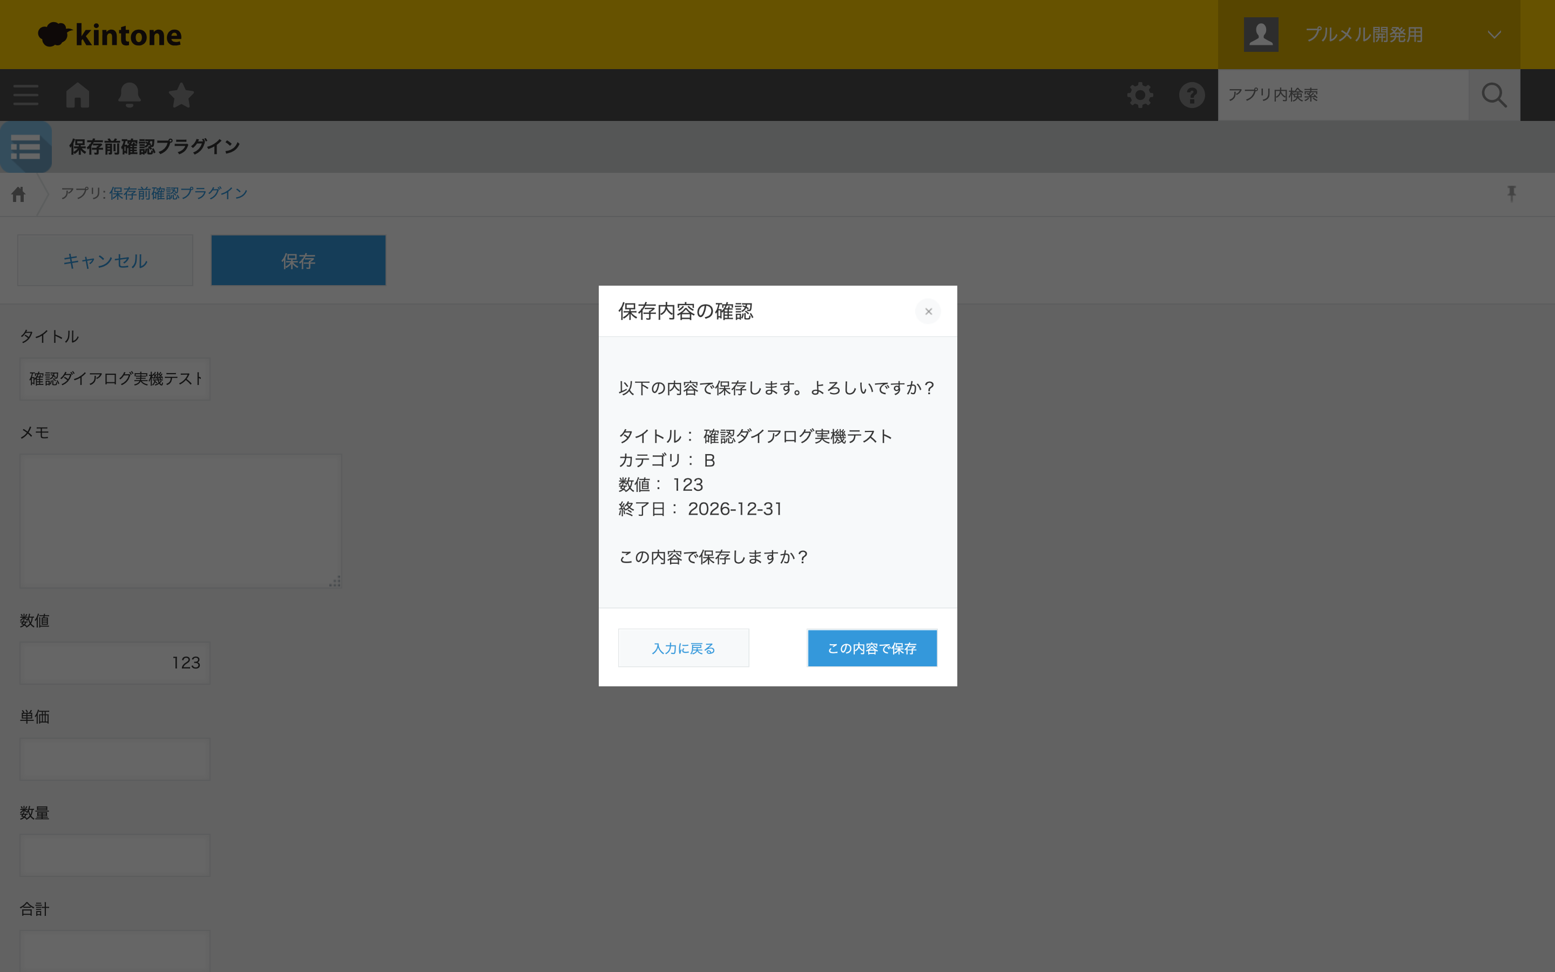Click the 終了日： 2026-12-31 line

(x=700, y=509)
